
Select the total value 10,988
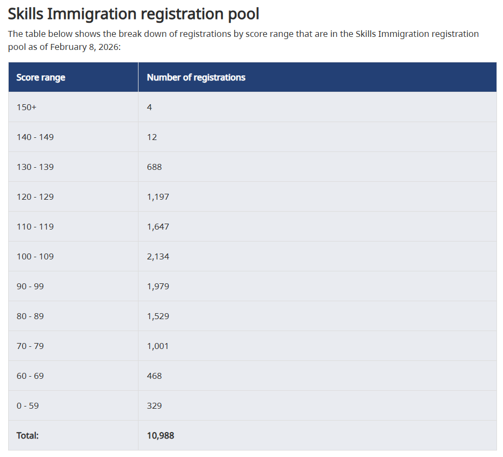(x=160, y=435)
